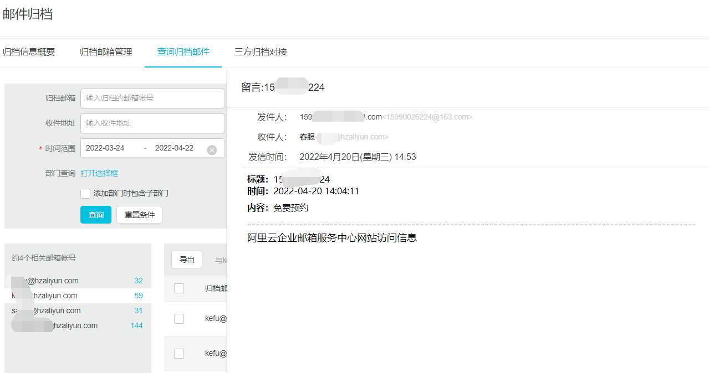The image size is (709, 373).
Task: Click the recipient 客服 address line
Action: [344, 137]
